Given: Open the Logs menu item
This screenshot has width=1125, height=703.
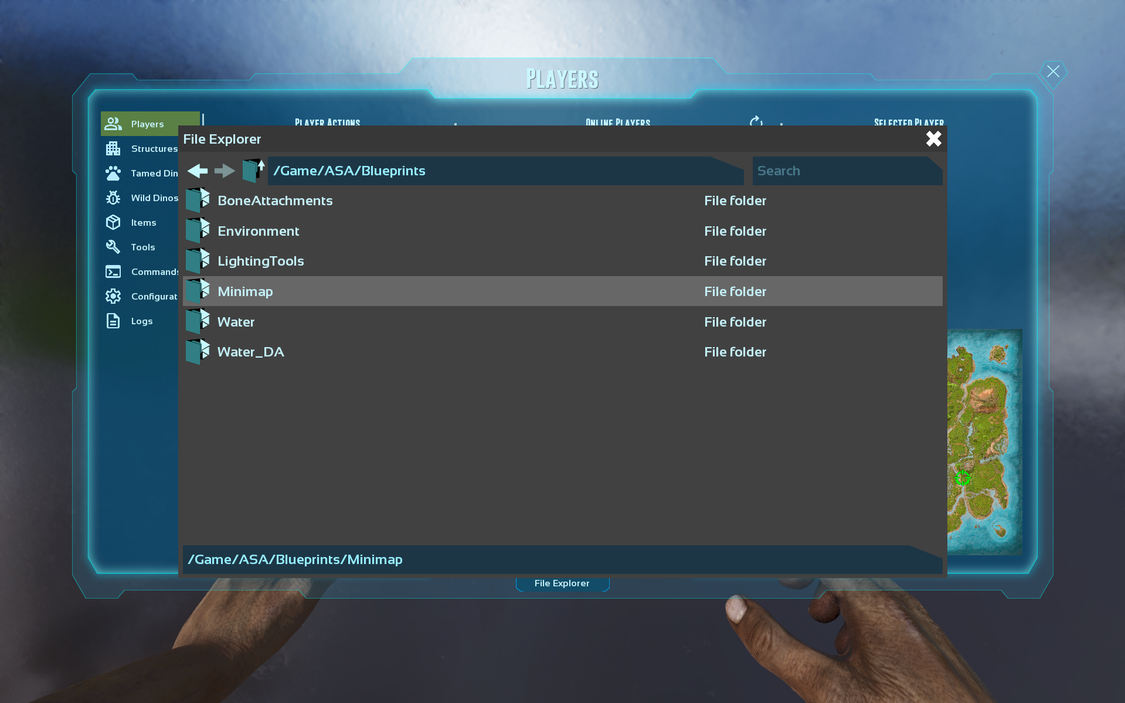Looking at the screenshot, I should 141,321.
